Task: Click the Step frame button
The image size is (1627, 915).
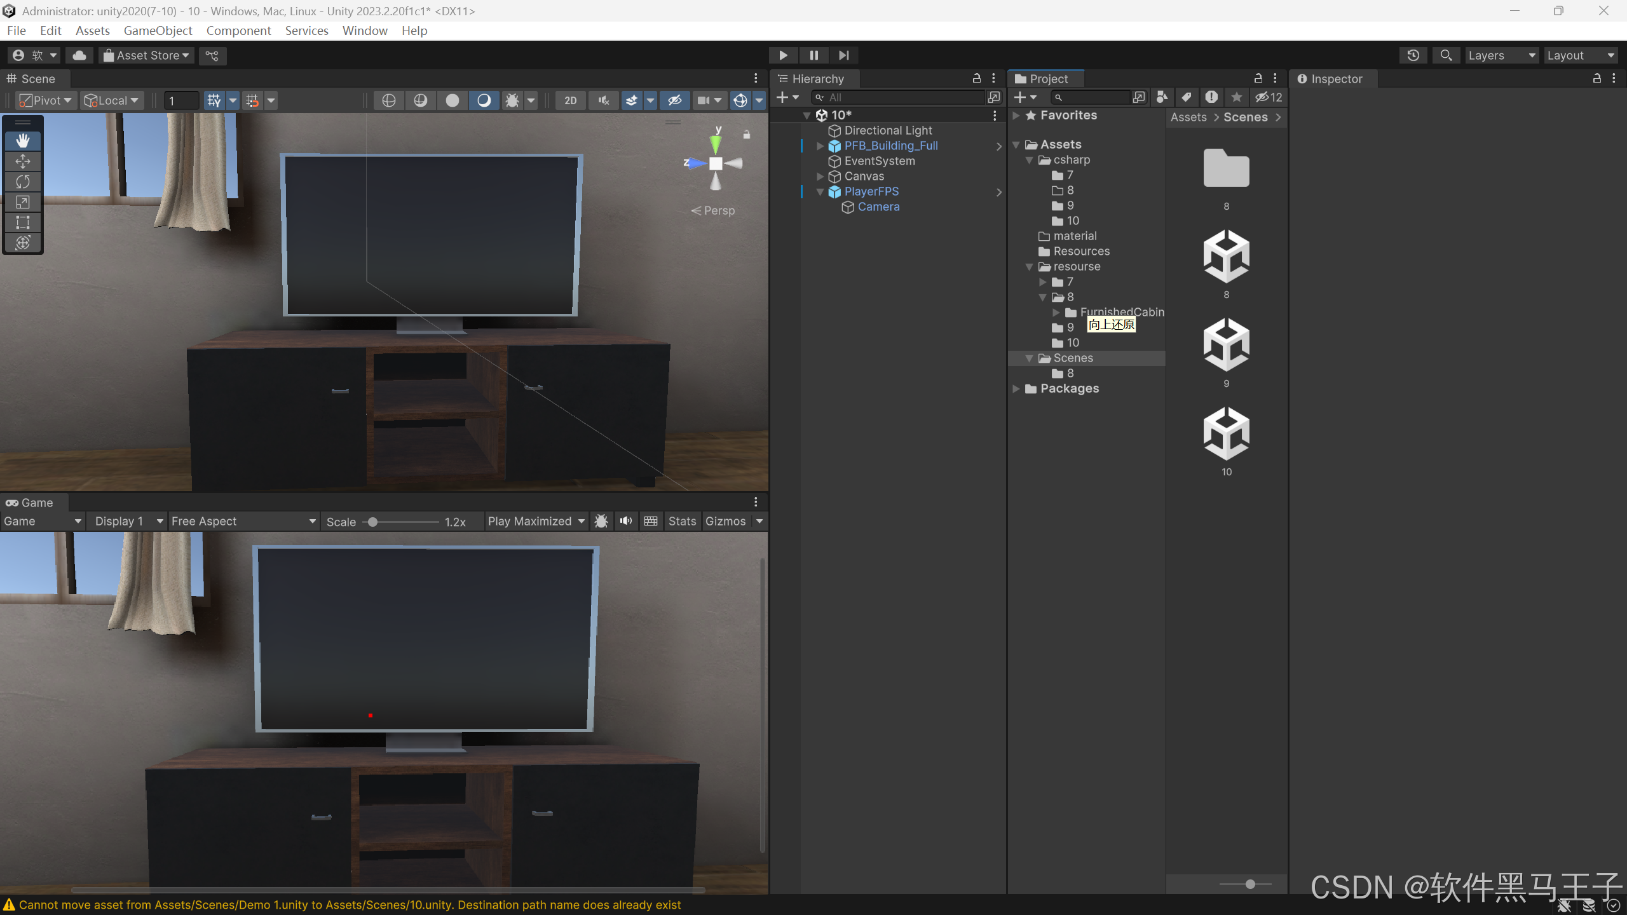Action: [843, 55]
